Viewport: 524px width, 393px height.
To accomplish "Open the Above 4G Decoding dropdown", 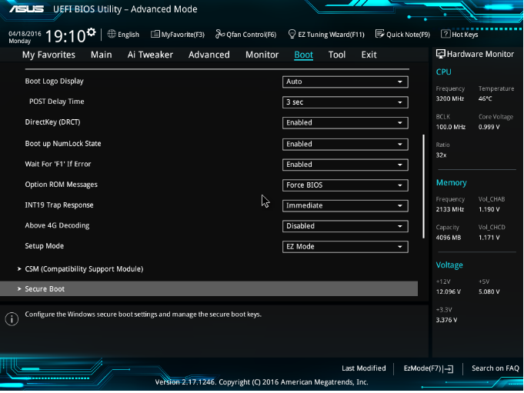I will [x=345, y=226].
